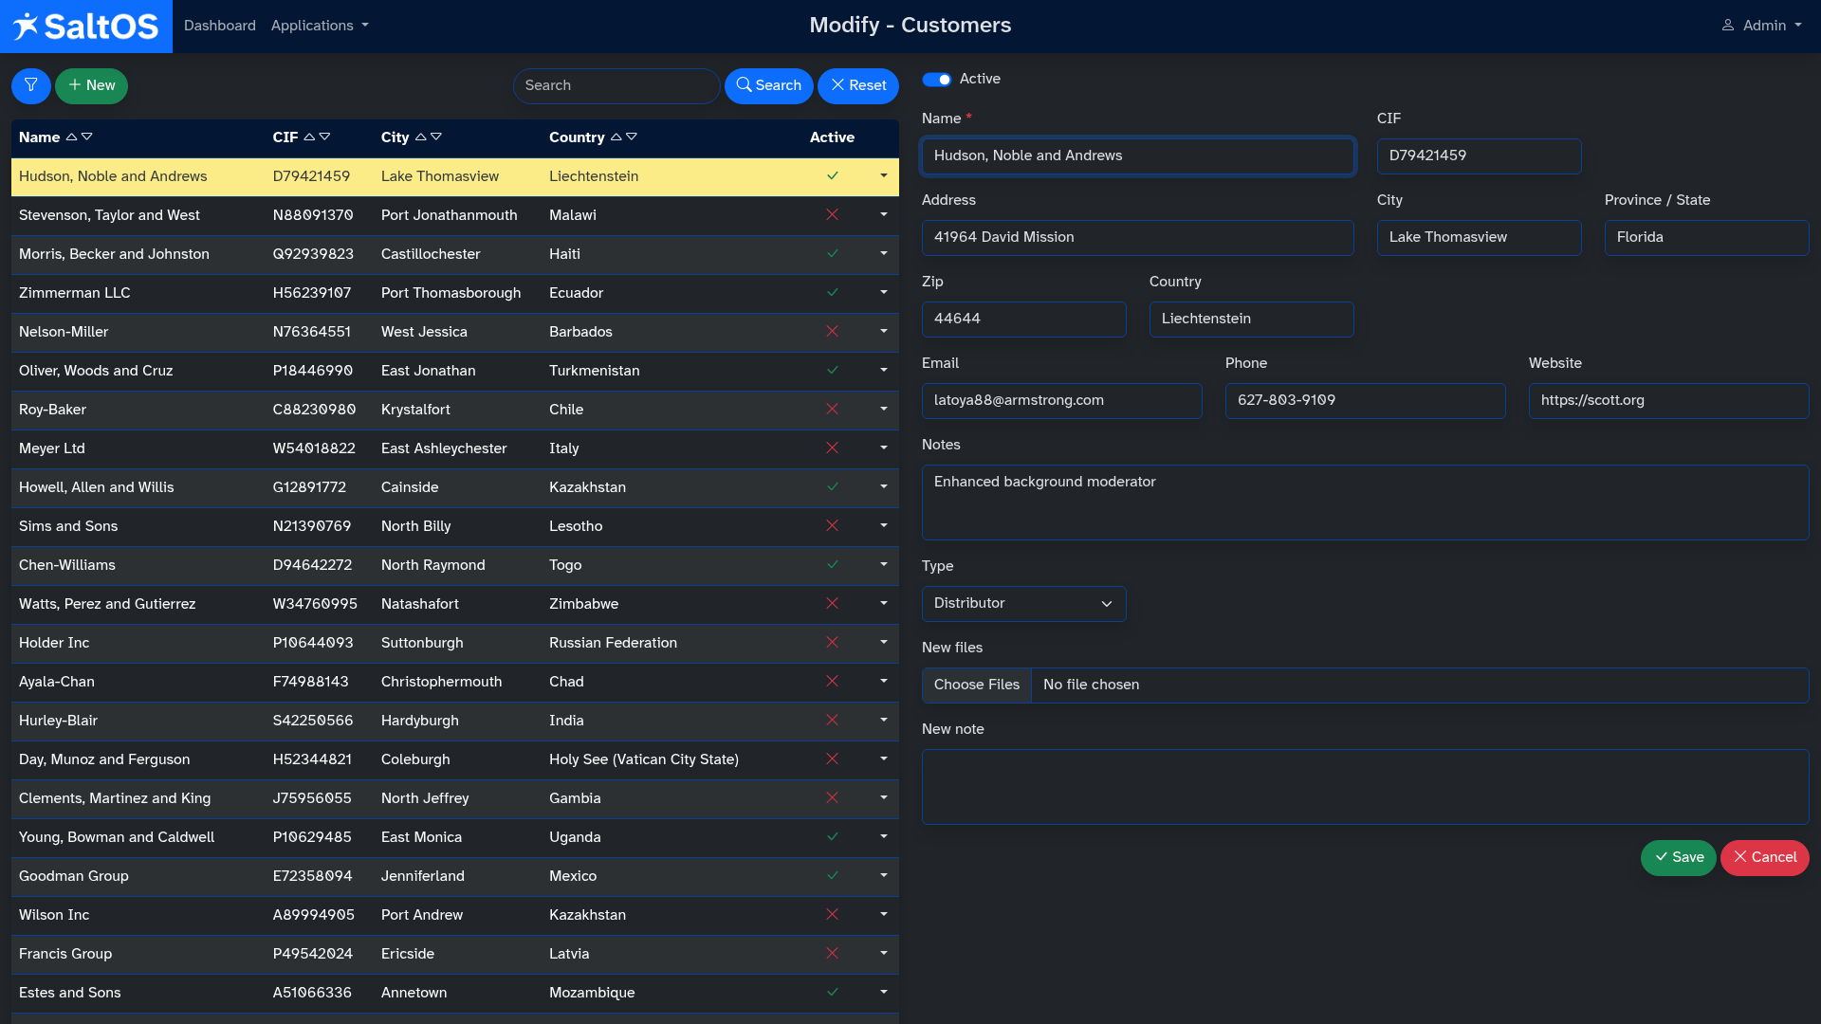The image size is (1821, 1024).
Task: Click the green Save button
Action: 1678,857
